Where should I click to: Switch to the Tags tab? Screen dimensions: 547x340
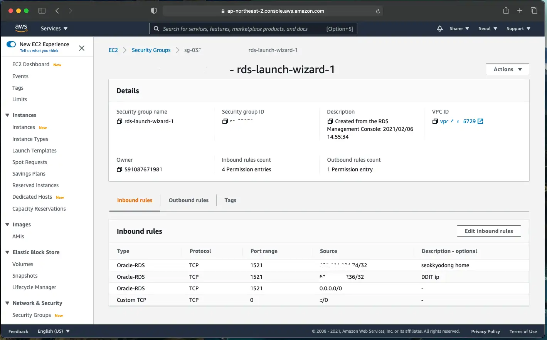(230, 200)
